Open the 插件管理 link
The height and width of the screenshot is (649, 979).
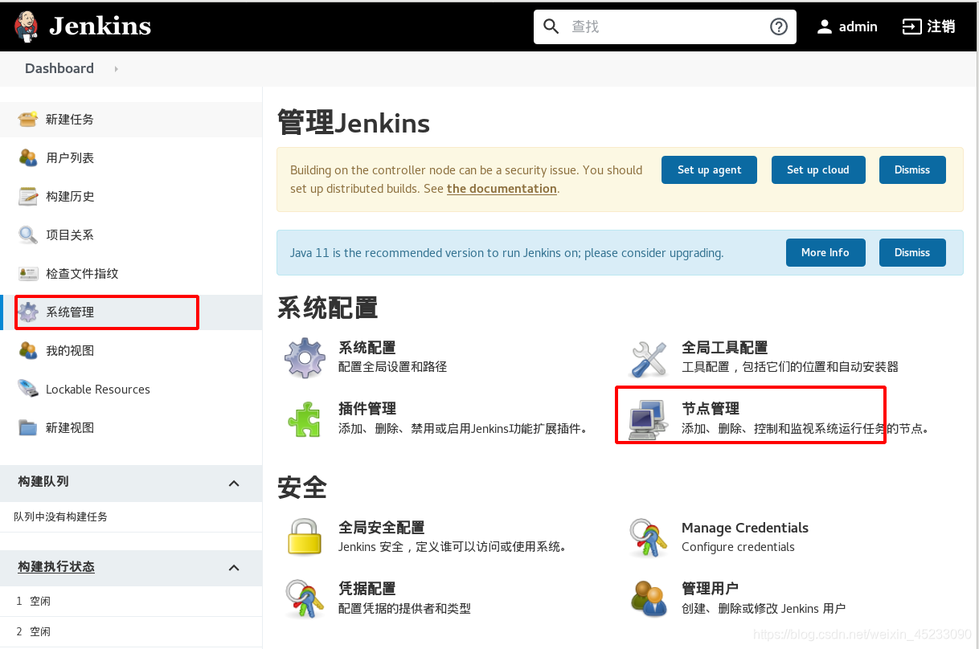[367, 409]
